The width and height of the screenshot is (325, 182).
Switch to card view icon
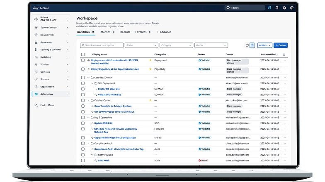(x=247, y=45)
